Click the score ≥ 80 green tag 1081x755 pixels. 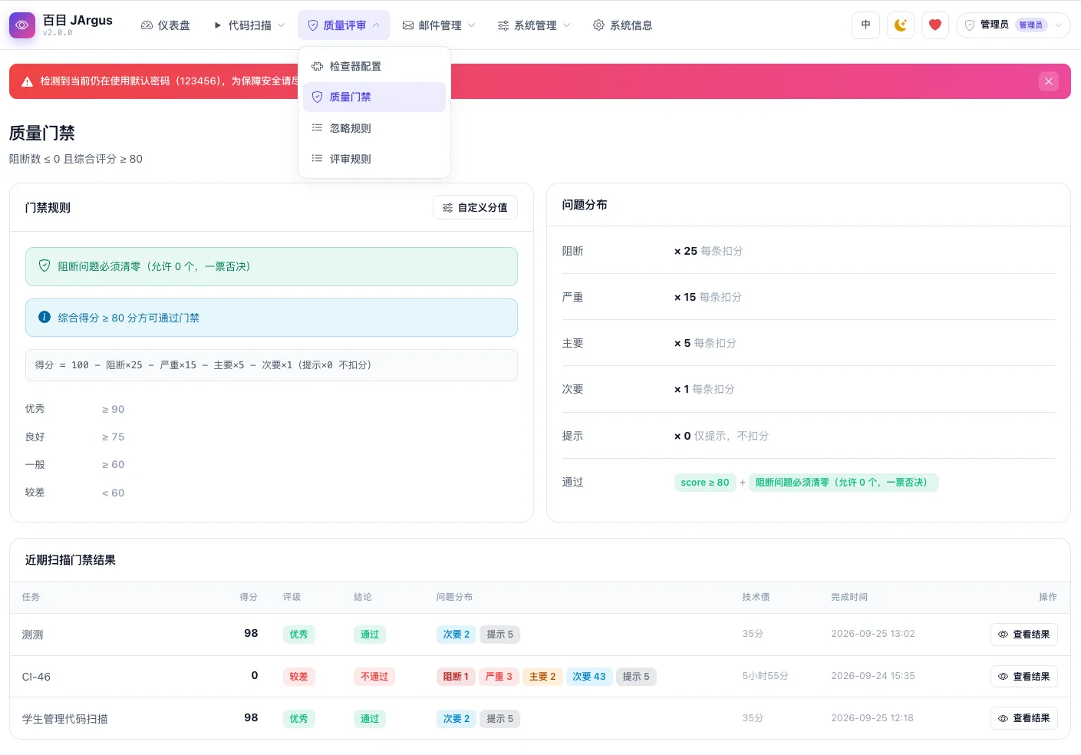coord(705,483)
